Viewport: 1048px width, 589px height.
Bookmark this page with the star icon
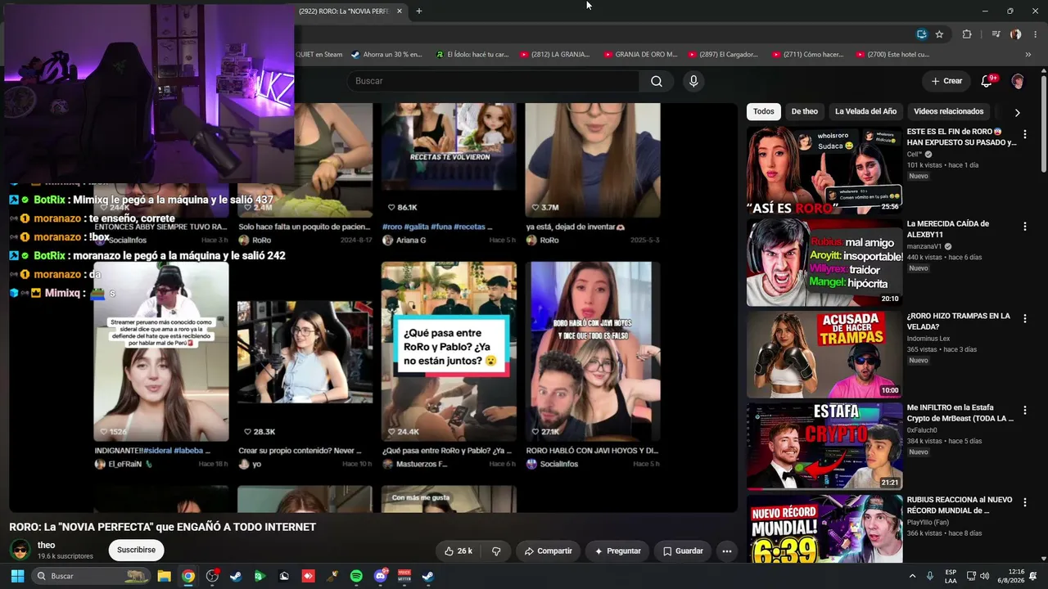point(939,34)
